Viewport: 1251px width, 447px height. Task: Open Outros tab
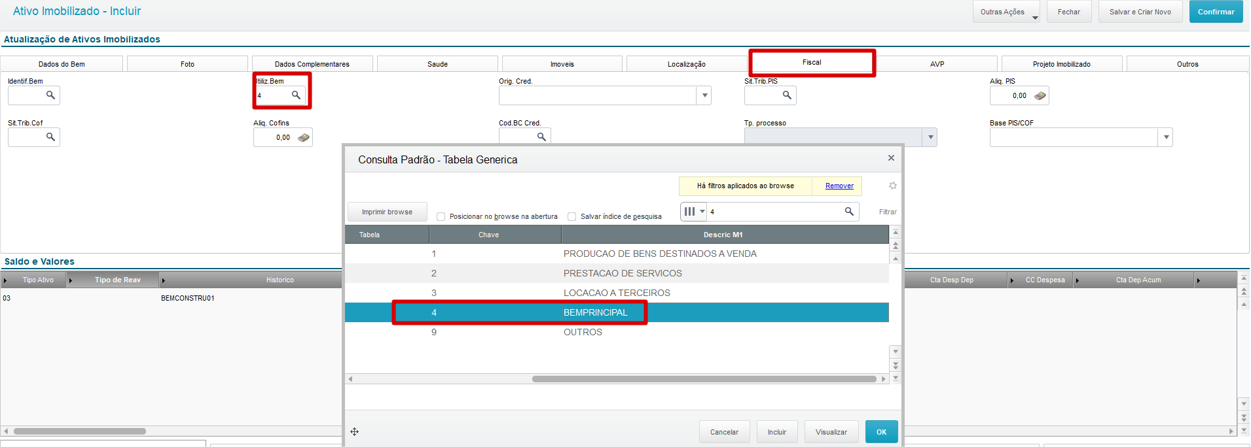pos(1188,64)
